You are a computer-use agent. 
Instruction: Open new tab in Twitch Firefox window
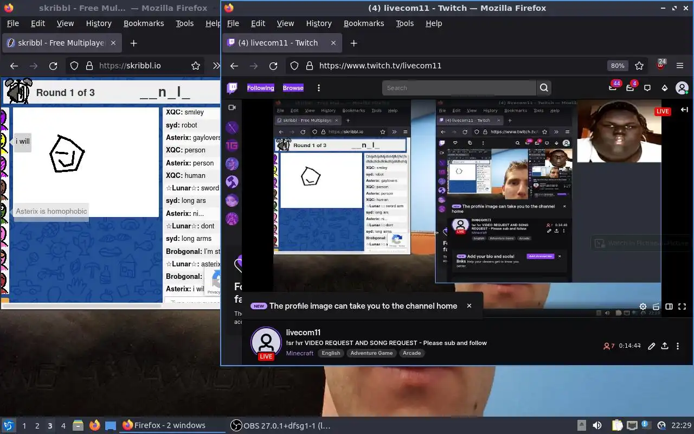coord(354,43)
